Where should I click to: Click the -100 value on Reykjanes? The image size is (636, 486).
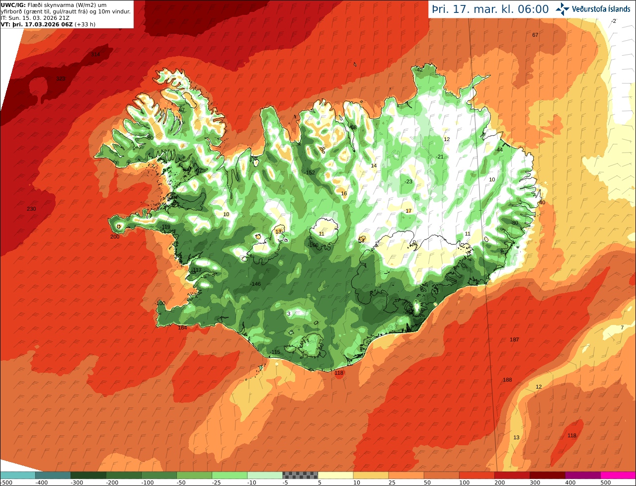[x=160, y=303]
